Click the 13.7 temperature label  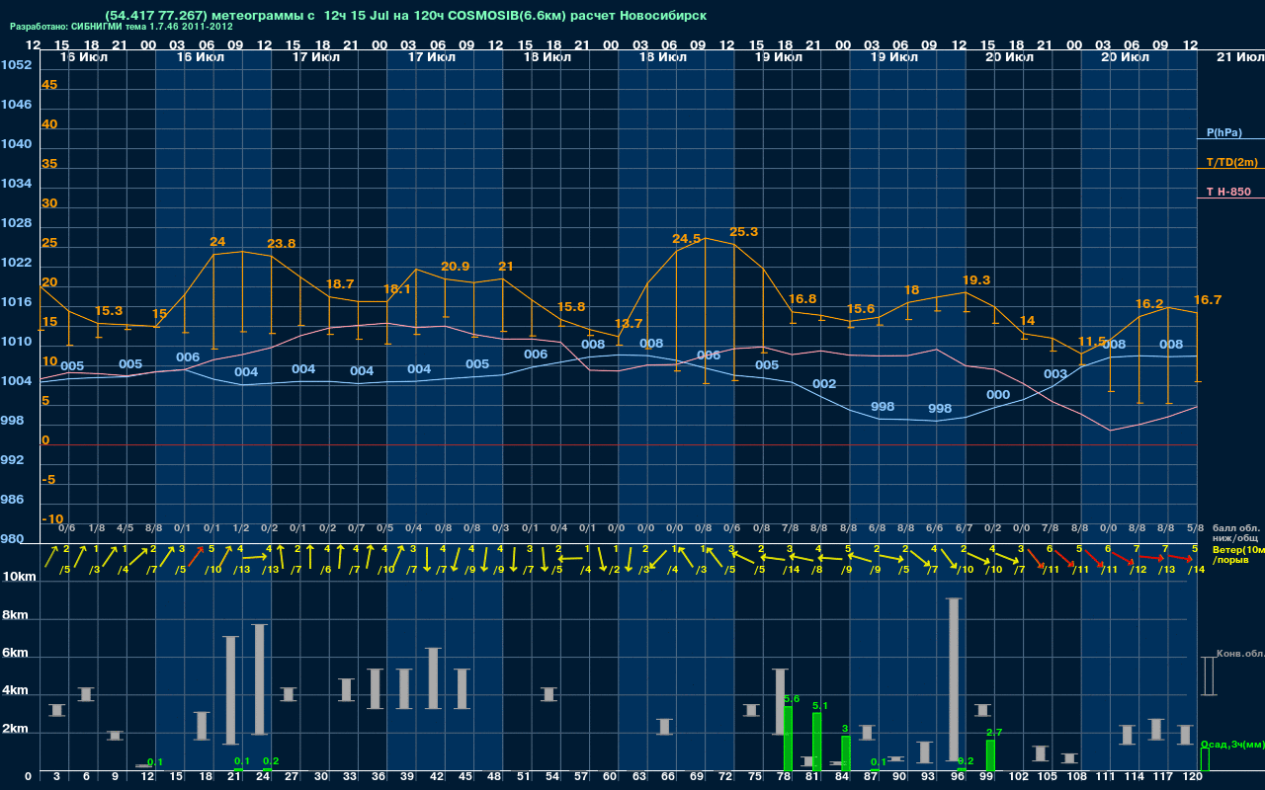[629, 324]
